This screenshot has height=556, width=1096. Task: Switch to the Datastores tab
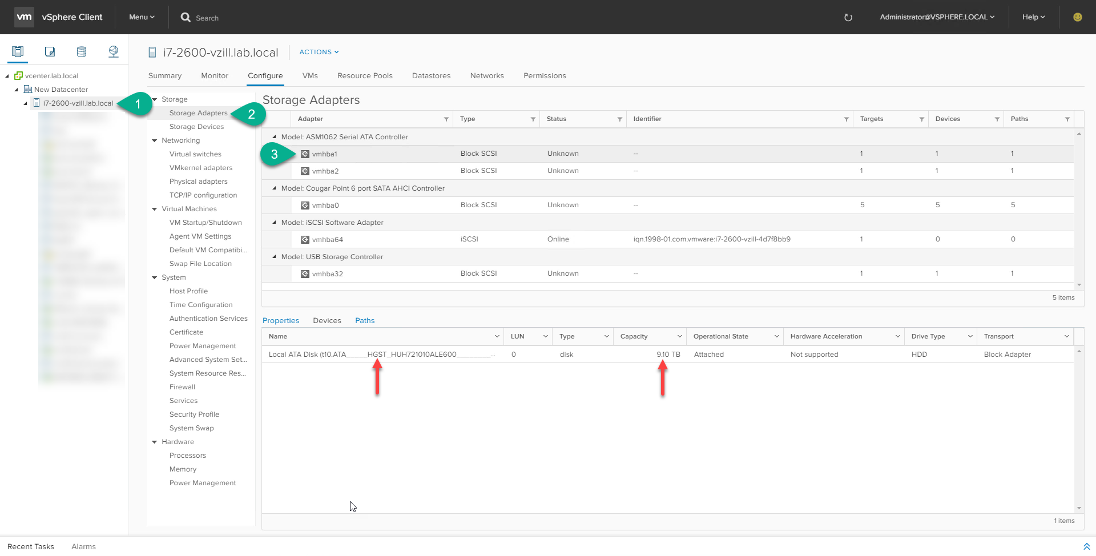[x=432, y=75]
